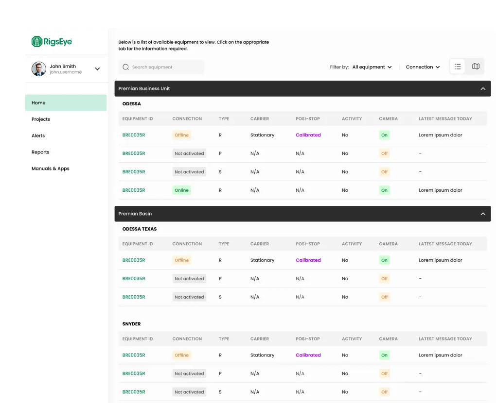Screen dimensions: 496x403
Task: Click the RigsEye logo icon
Action: click(38, 42)
